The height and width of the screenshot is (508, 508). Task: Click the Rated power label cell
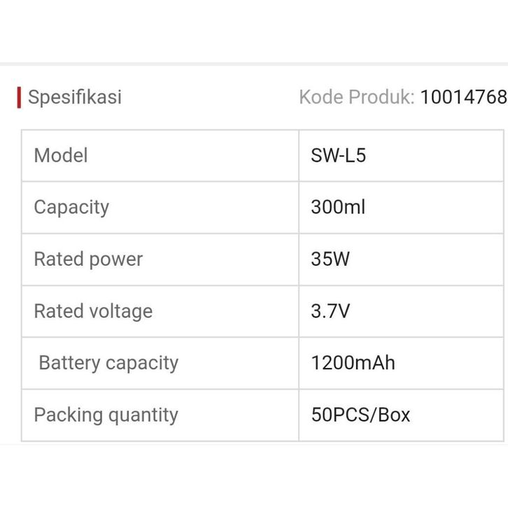click(88, 259)
